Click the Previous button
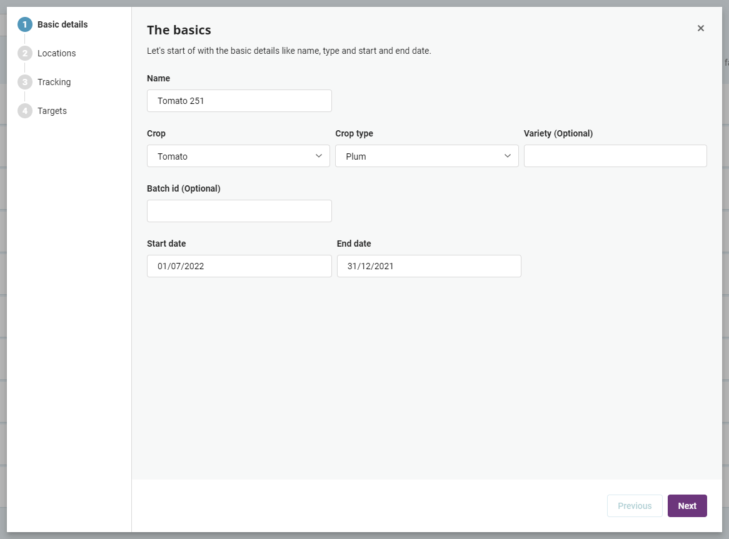 635,506
